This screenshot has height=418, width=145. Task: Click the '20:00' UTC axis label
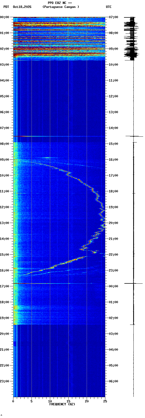[x=113, y=223]
